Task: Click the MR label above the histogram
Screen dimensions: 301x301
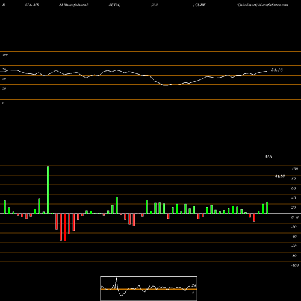Action: pos(268,157)
